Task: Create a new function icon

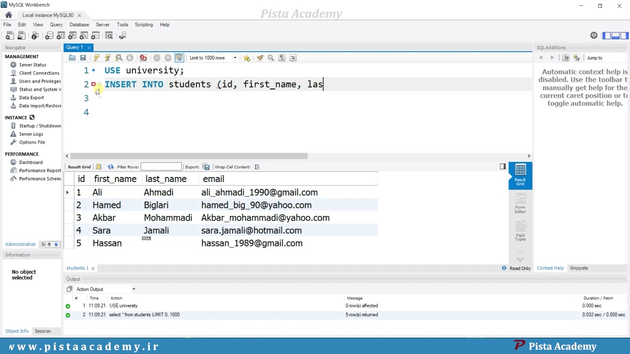Action: [x=95, y=35]
